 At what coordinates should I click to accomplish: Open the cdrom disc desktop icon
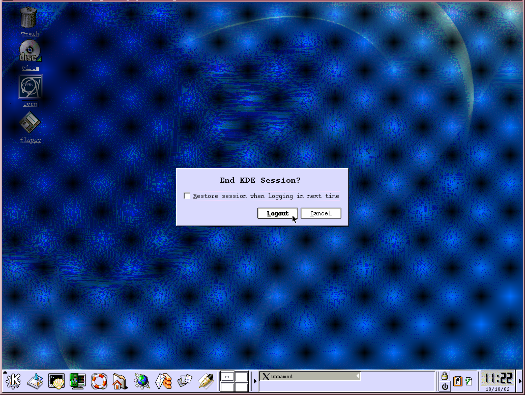coord(30,55)
